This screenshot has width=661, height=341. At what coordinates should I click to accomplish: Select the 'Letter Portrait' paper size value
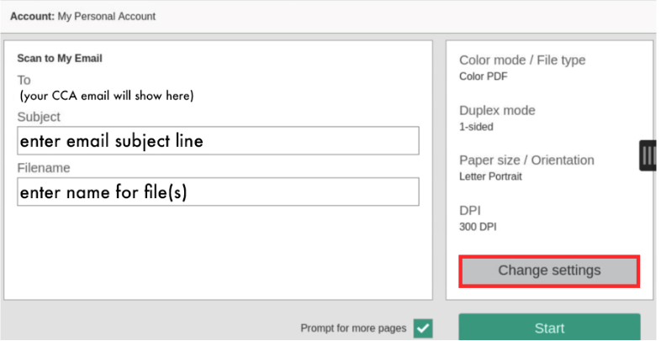(x=490, y=176)
